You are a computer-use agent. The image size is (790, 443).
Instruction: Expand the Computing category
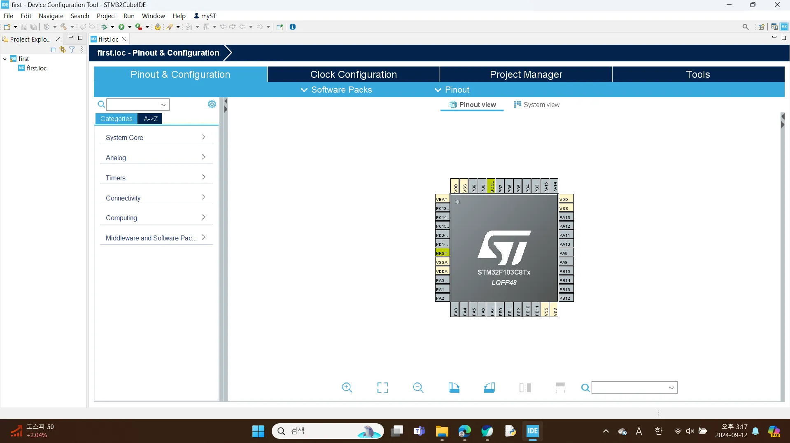coord(156,218)
